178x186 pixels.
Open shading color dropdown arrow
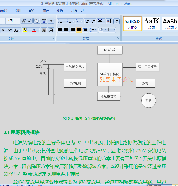pos(105,30)
